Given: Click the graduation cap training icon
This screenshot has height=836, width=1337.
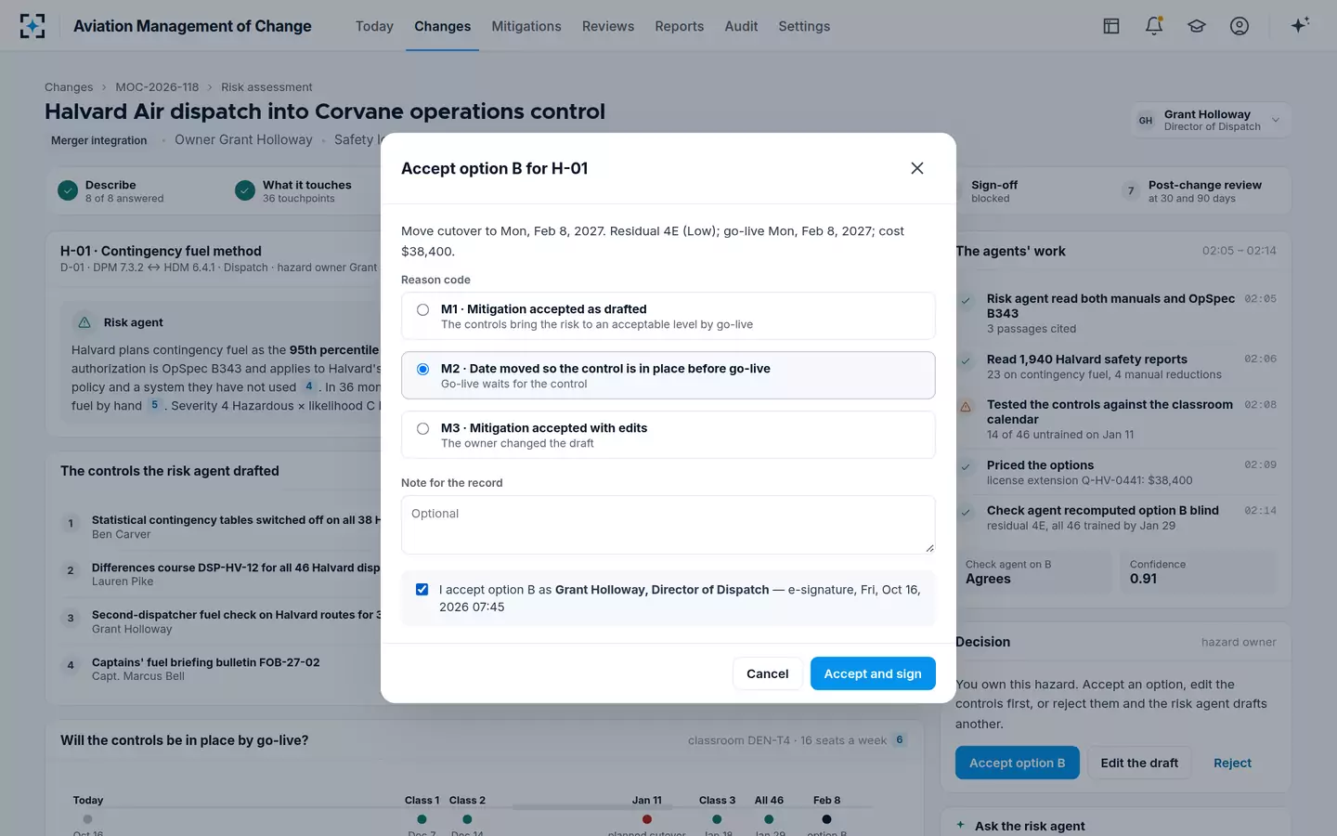Looking at the screenshot, I should coord(1197,26).
